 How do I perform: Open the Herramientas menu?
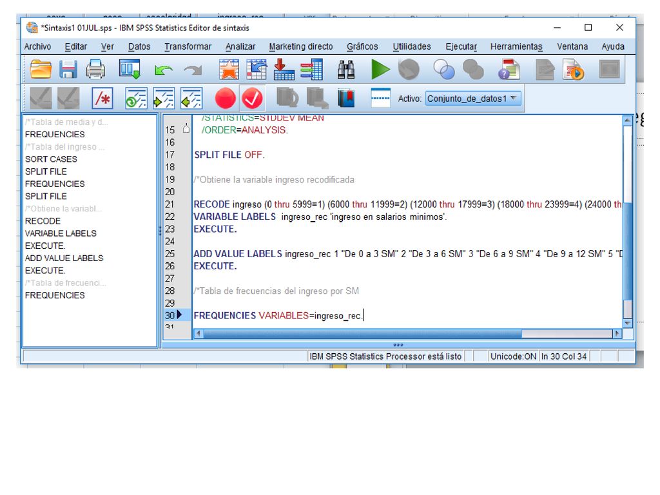coord(516,46)
